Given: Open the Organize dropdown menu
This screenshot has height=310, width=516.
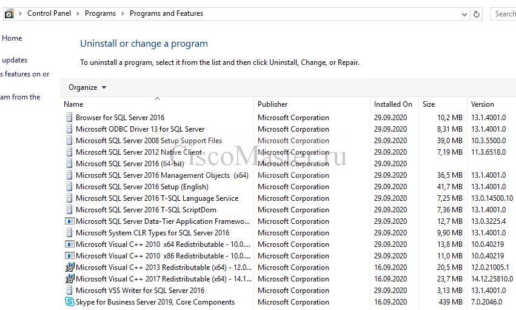Looking at the screenshot, I should point(87,87).
